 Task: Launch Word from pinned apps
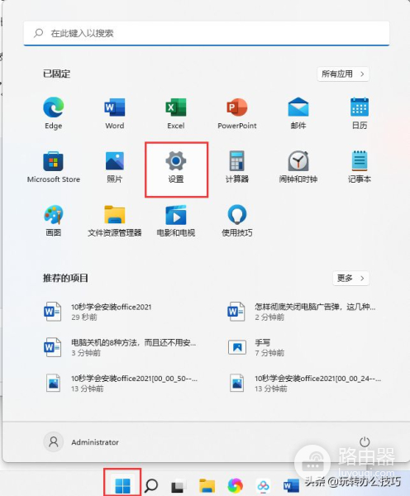[115, 113]
